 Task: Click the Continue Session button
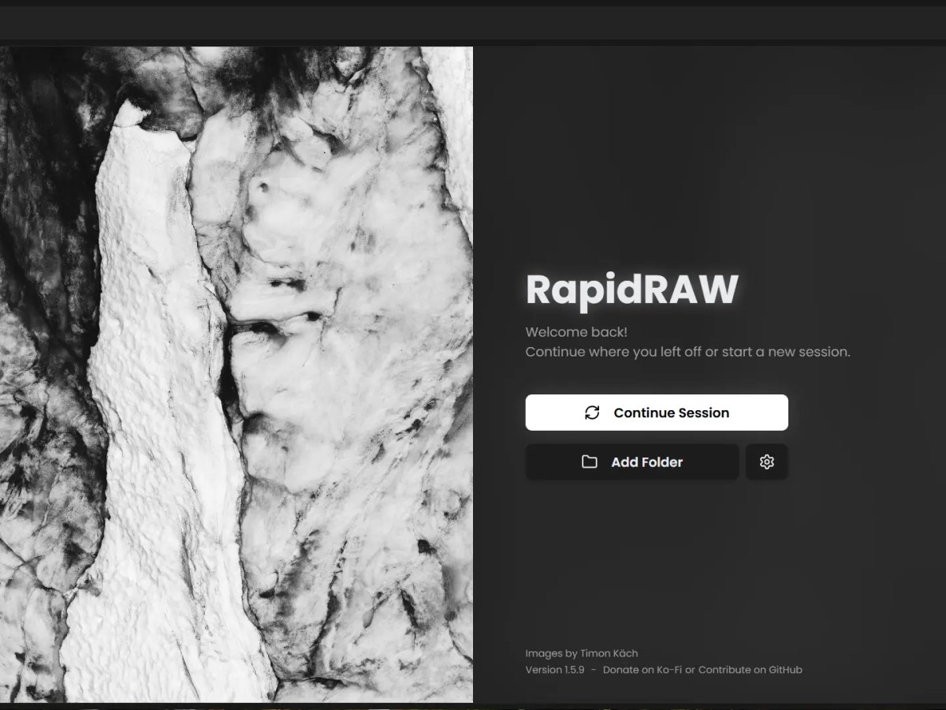tap(657, 413)
